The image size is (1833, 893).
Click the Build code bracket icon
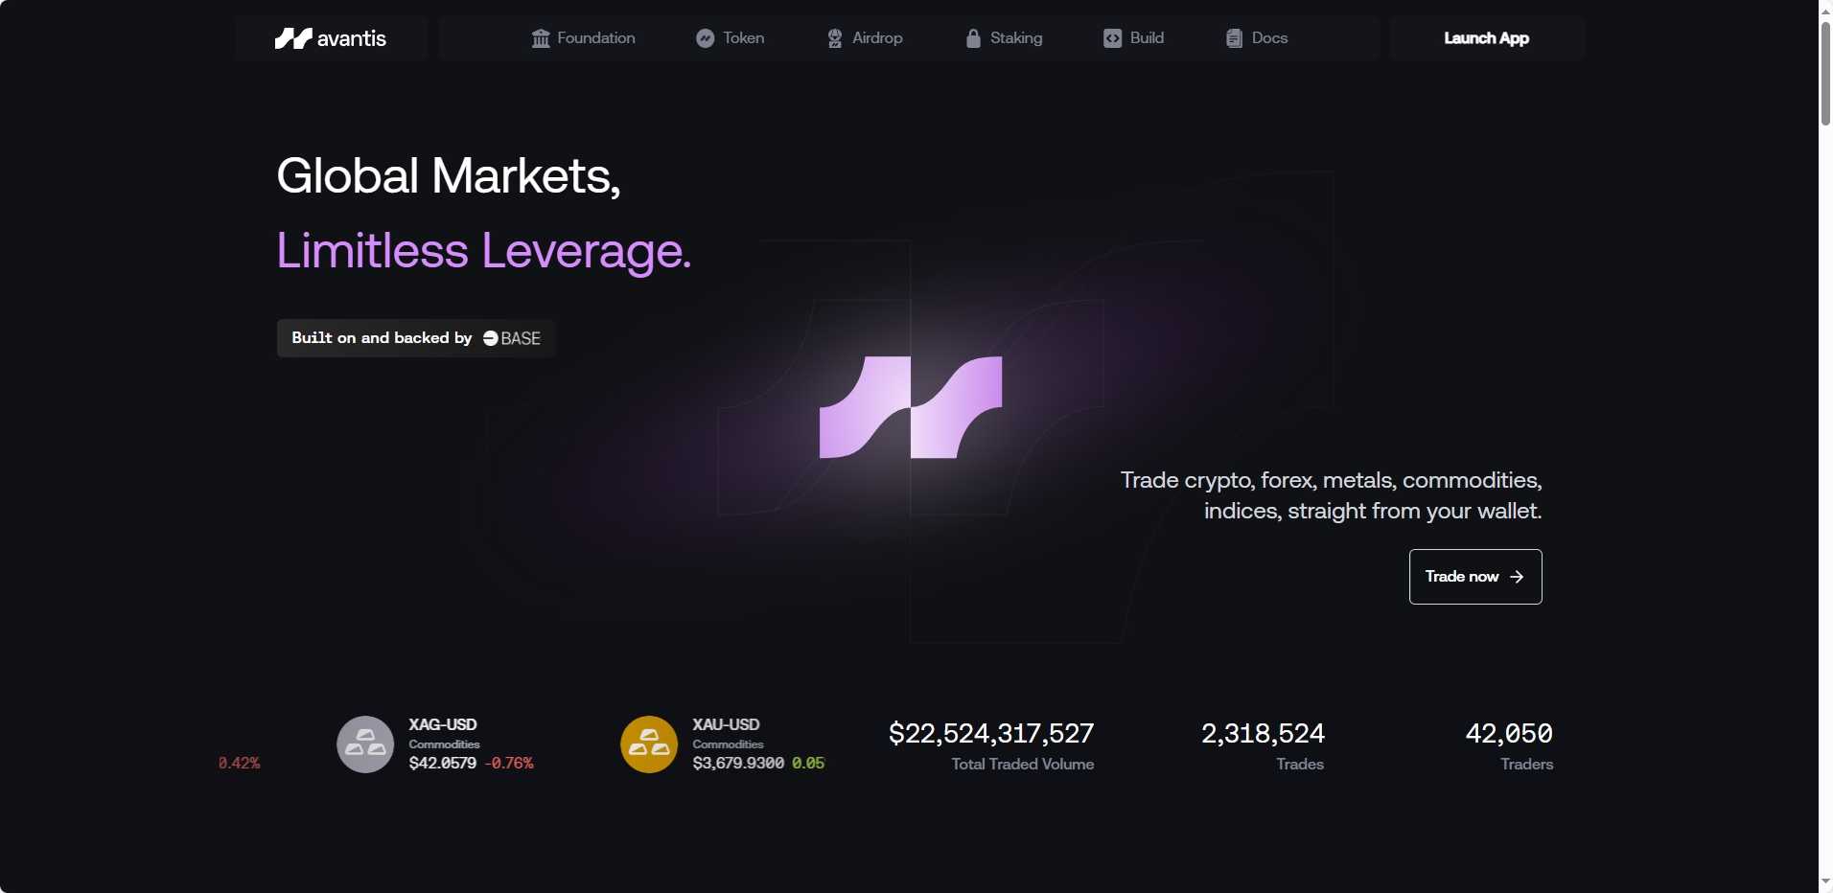[x=1112, y=38]
